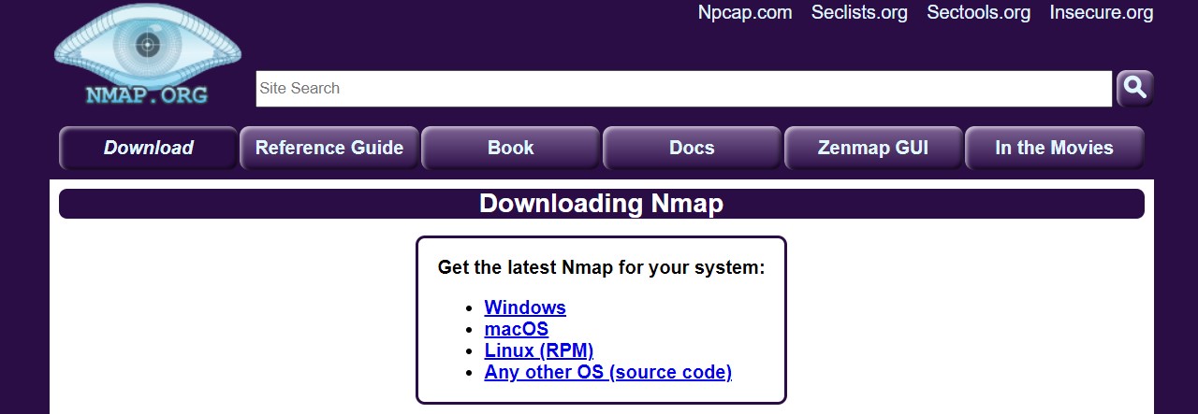Viewport: 1198px width, 414px height.
Task: Open Any other OS (source code) link
Action: [608, 372]
